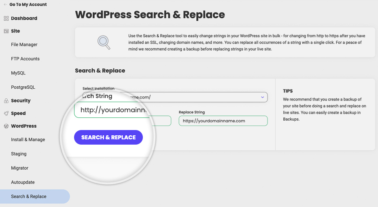The height and width of the screenshot is (207, 378).
Task: Click the Replace String label
Action: pos(192,112)
